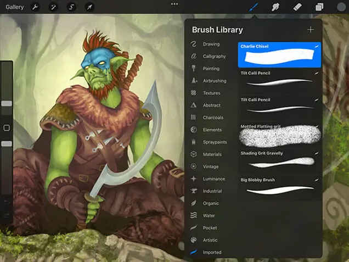349x262 pixels.
Task: Click the Elements set icon
Action: coord(194,130)
